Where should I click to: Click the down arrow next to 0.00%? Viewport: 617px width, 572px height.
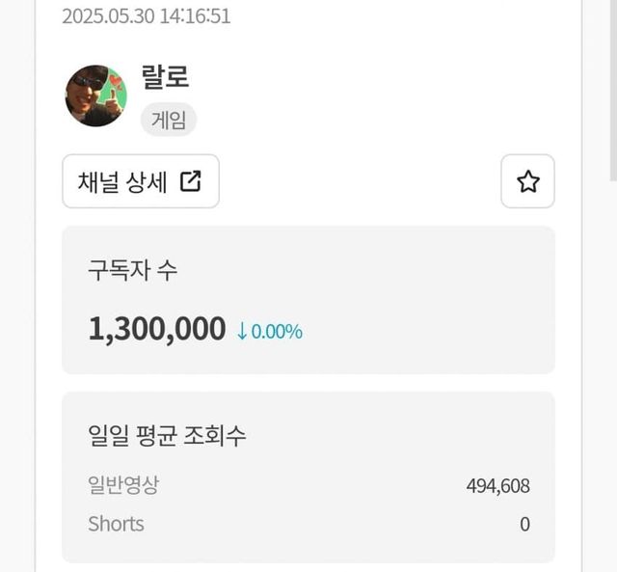pyautogui.click(x=243, y=331)
